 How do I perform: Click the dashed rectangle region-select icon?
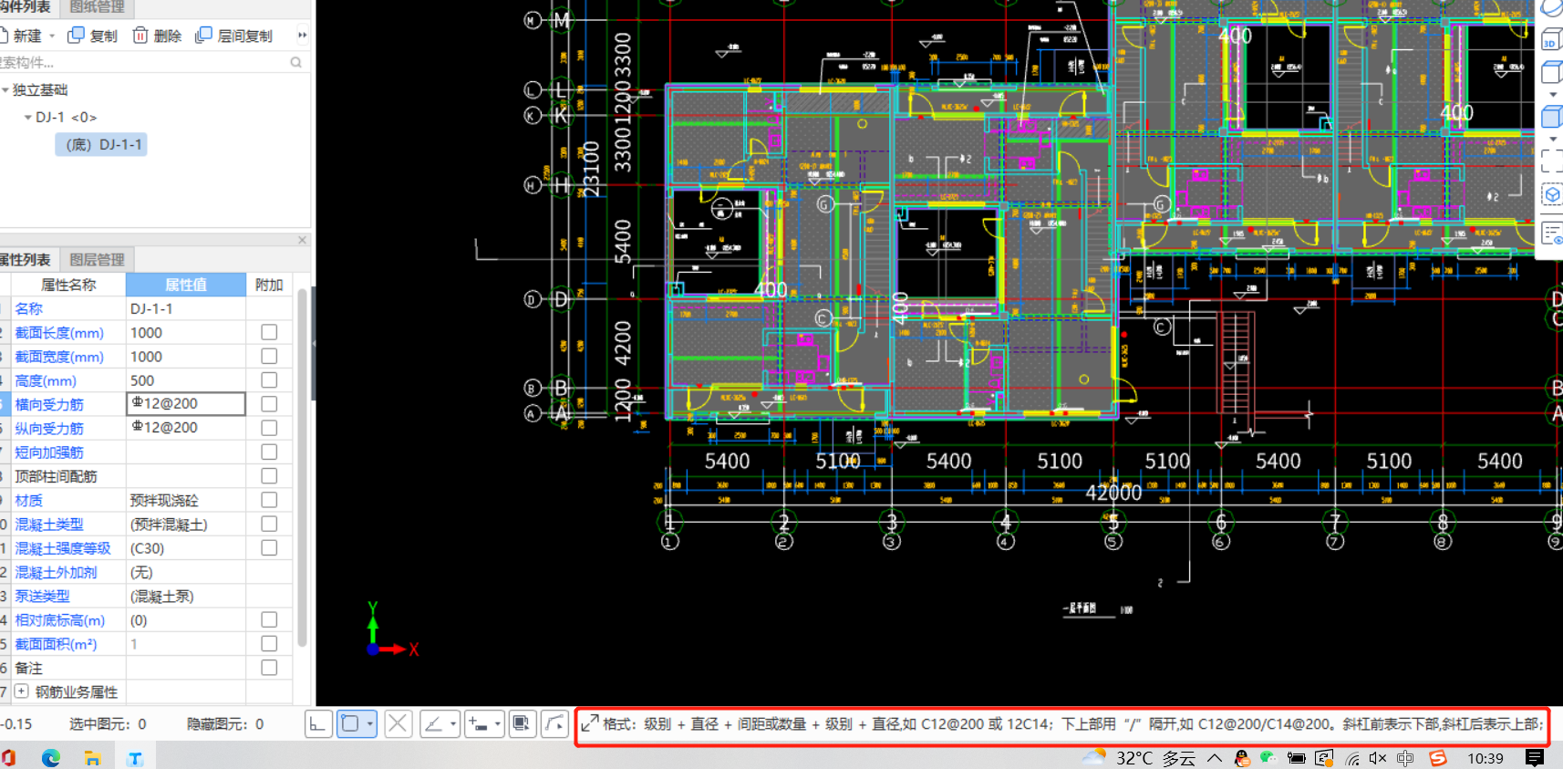click(1551, 161)
